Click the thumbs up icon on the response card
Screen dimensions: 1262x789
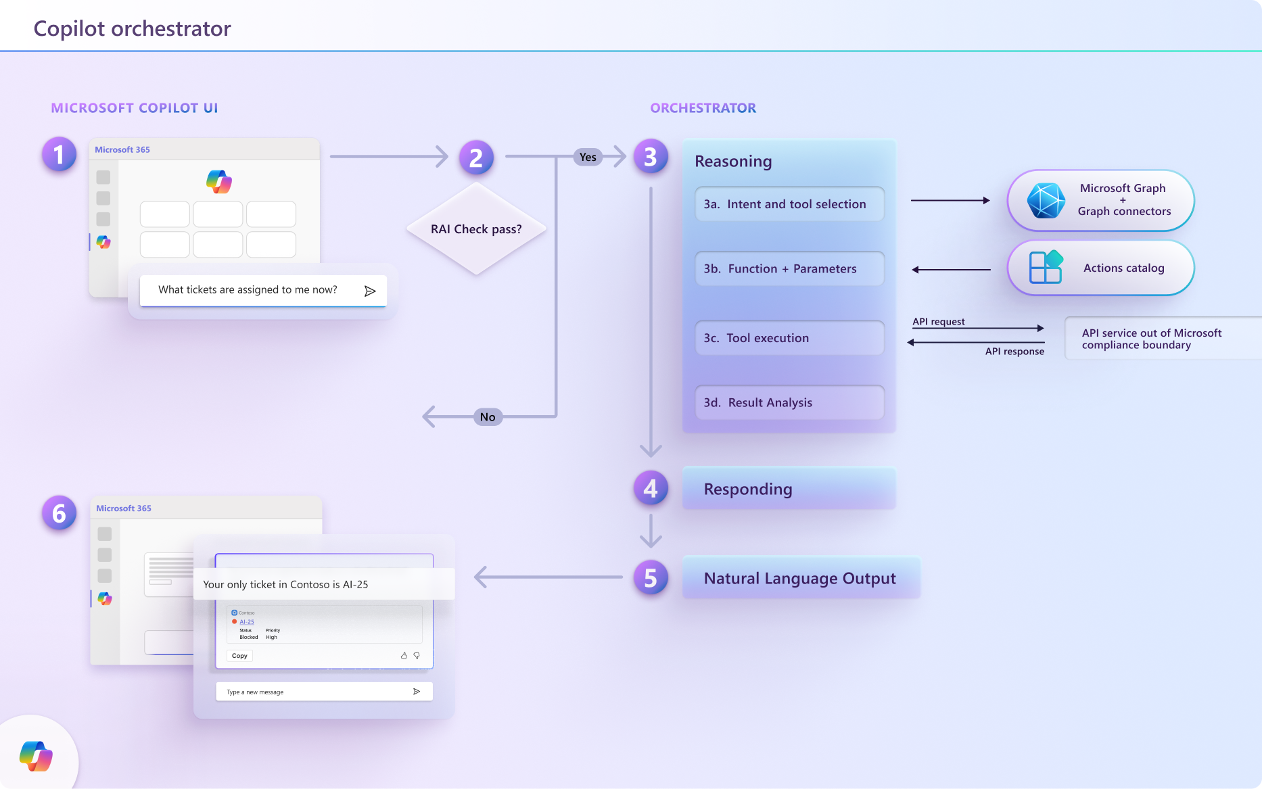tap(404, 656)
